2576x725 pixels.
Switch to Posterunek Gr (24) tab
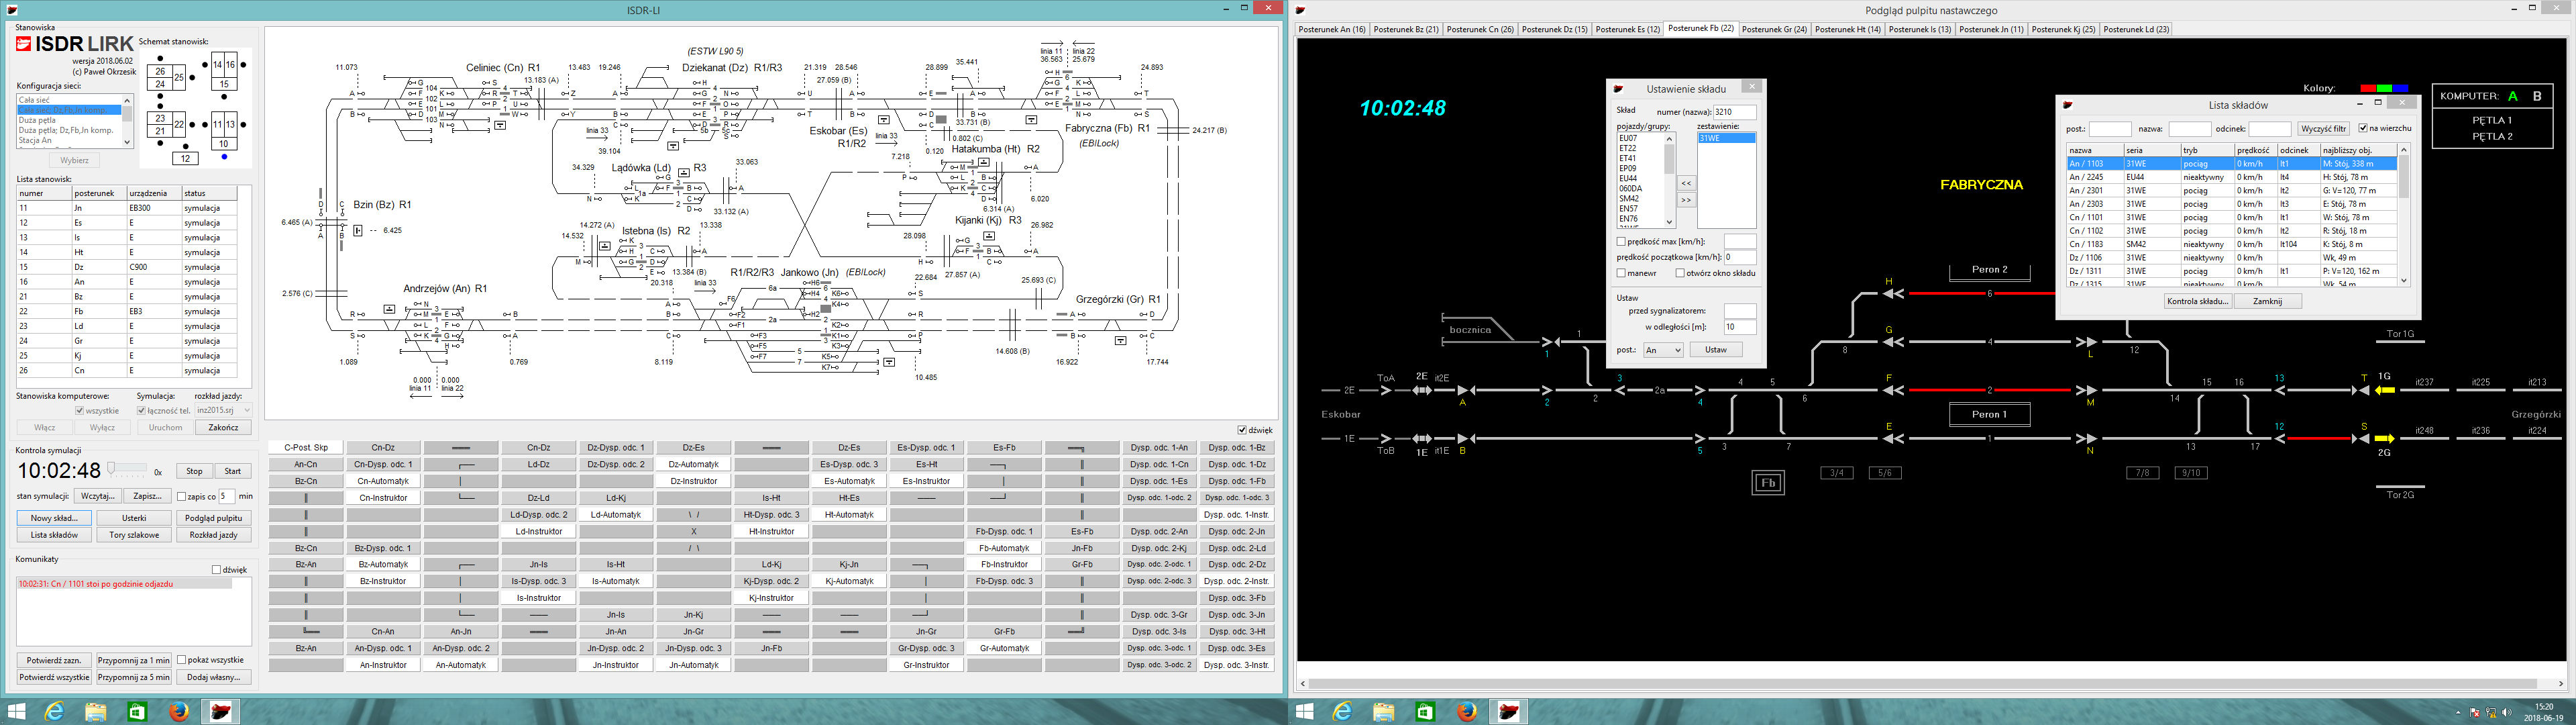tap(1774, 29)
